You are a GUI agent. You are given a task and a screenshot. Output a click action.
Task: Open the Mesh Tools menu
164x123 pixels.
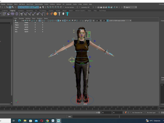[30, 4]
